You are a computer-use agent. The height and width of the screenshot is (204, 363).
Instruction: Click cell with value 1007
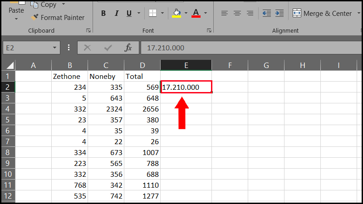coord(142,152)
